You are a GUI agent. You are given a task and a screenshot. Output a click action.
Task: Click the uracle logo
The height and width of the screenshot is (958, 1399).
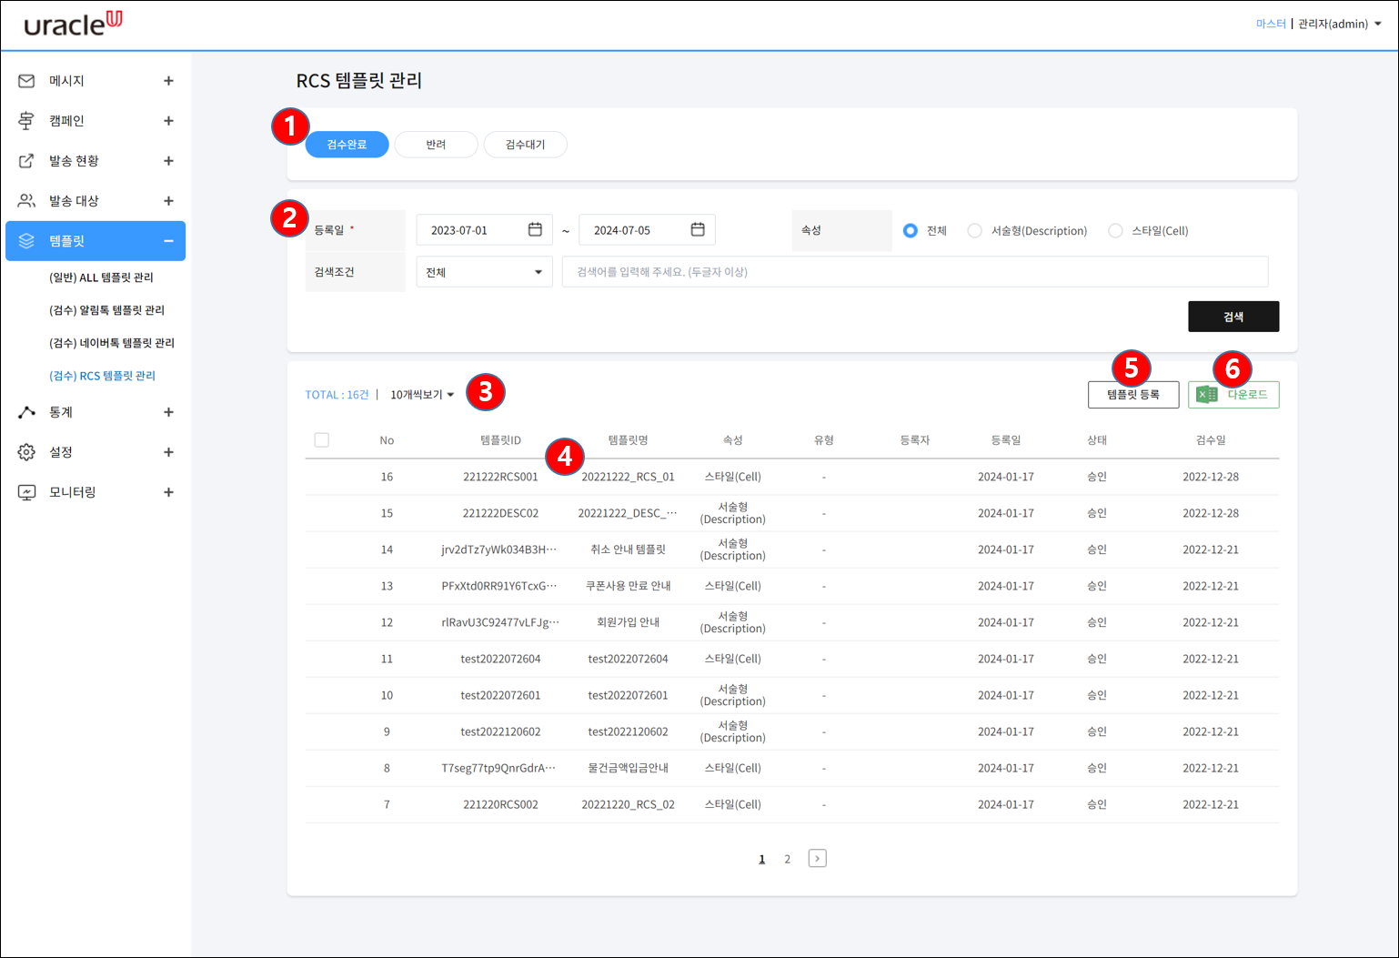(x=73, y=24)
